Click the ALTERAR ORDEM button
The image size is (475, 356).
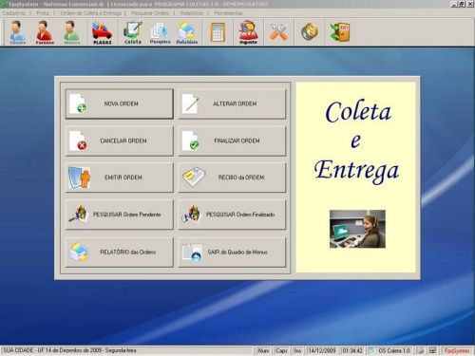coord(232,103)
